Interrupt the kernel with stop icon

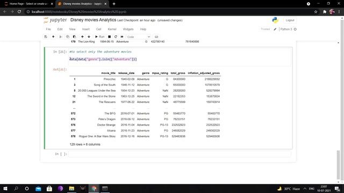(x=109, y=37)
